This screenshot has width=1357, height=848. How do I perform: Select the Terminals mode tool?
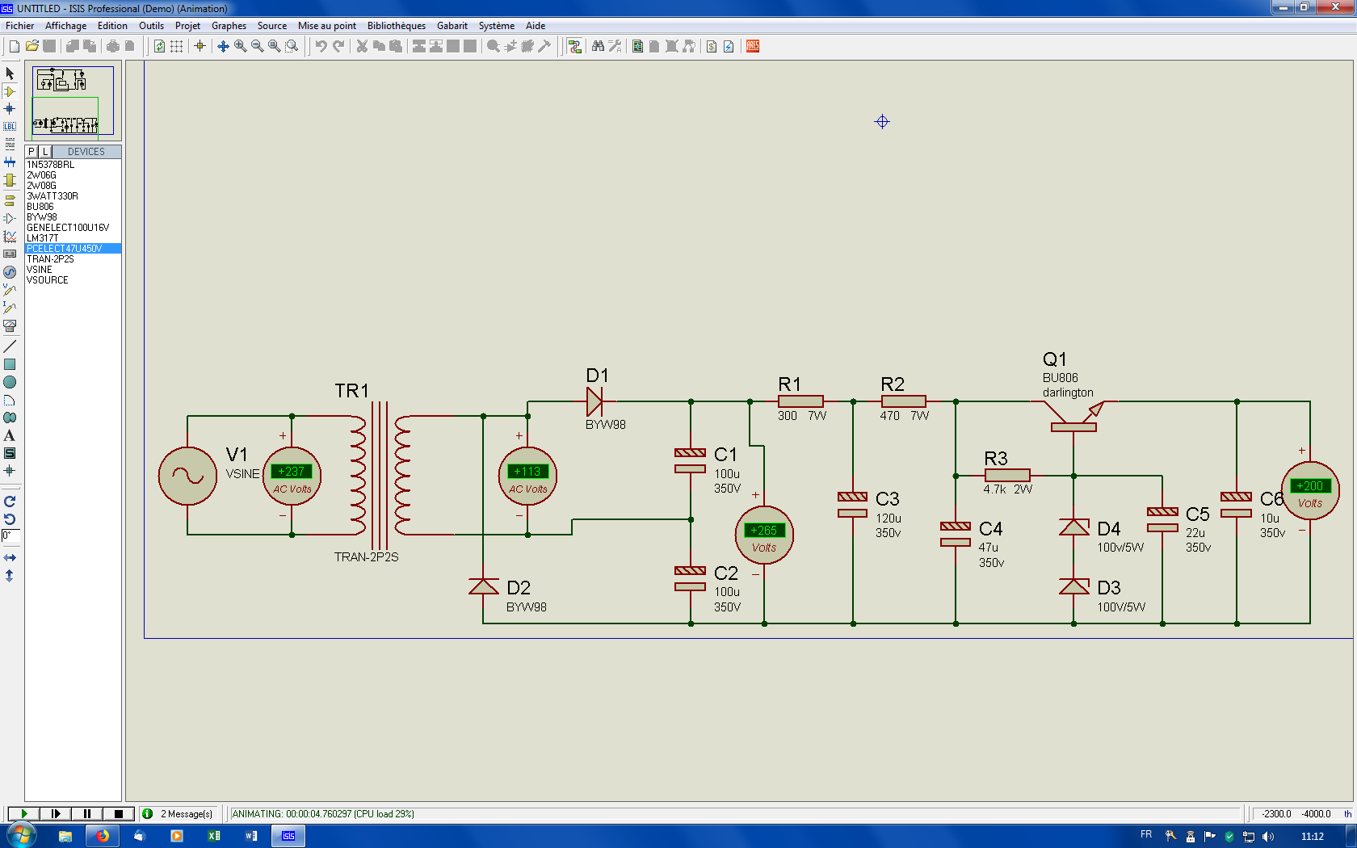tap(10, 200)
